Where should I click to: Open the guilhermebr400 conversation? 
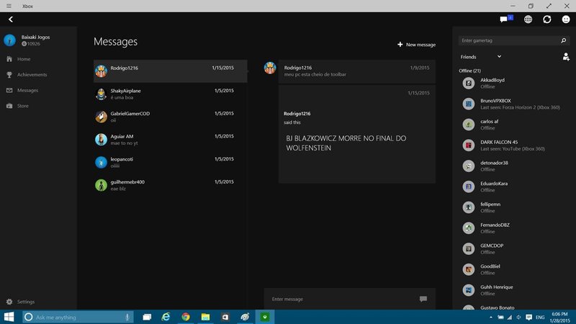pos(171,185)
